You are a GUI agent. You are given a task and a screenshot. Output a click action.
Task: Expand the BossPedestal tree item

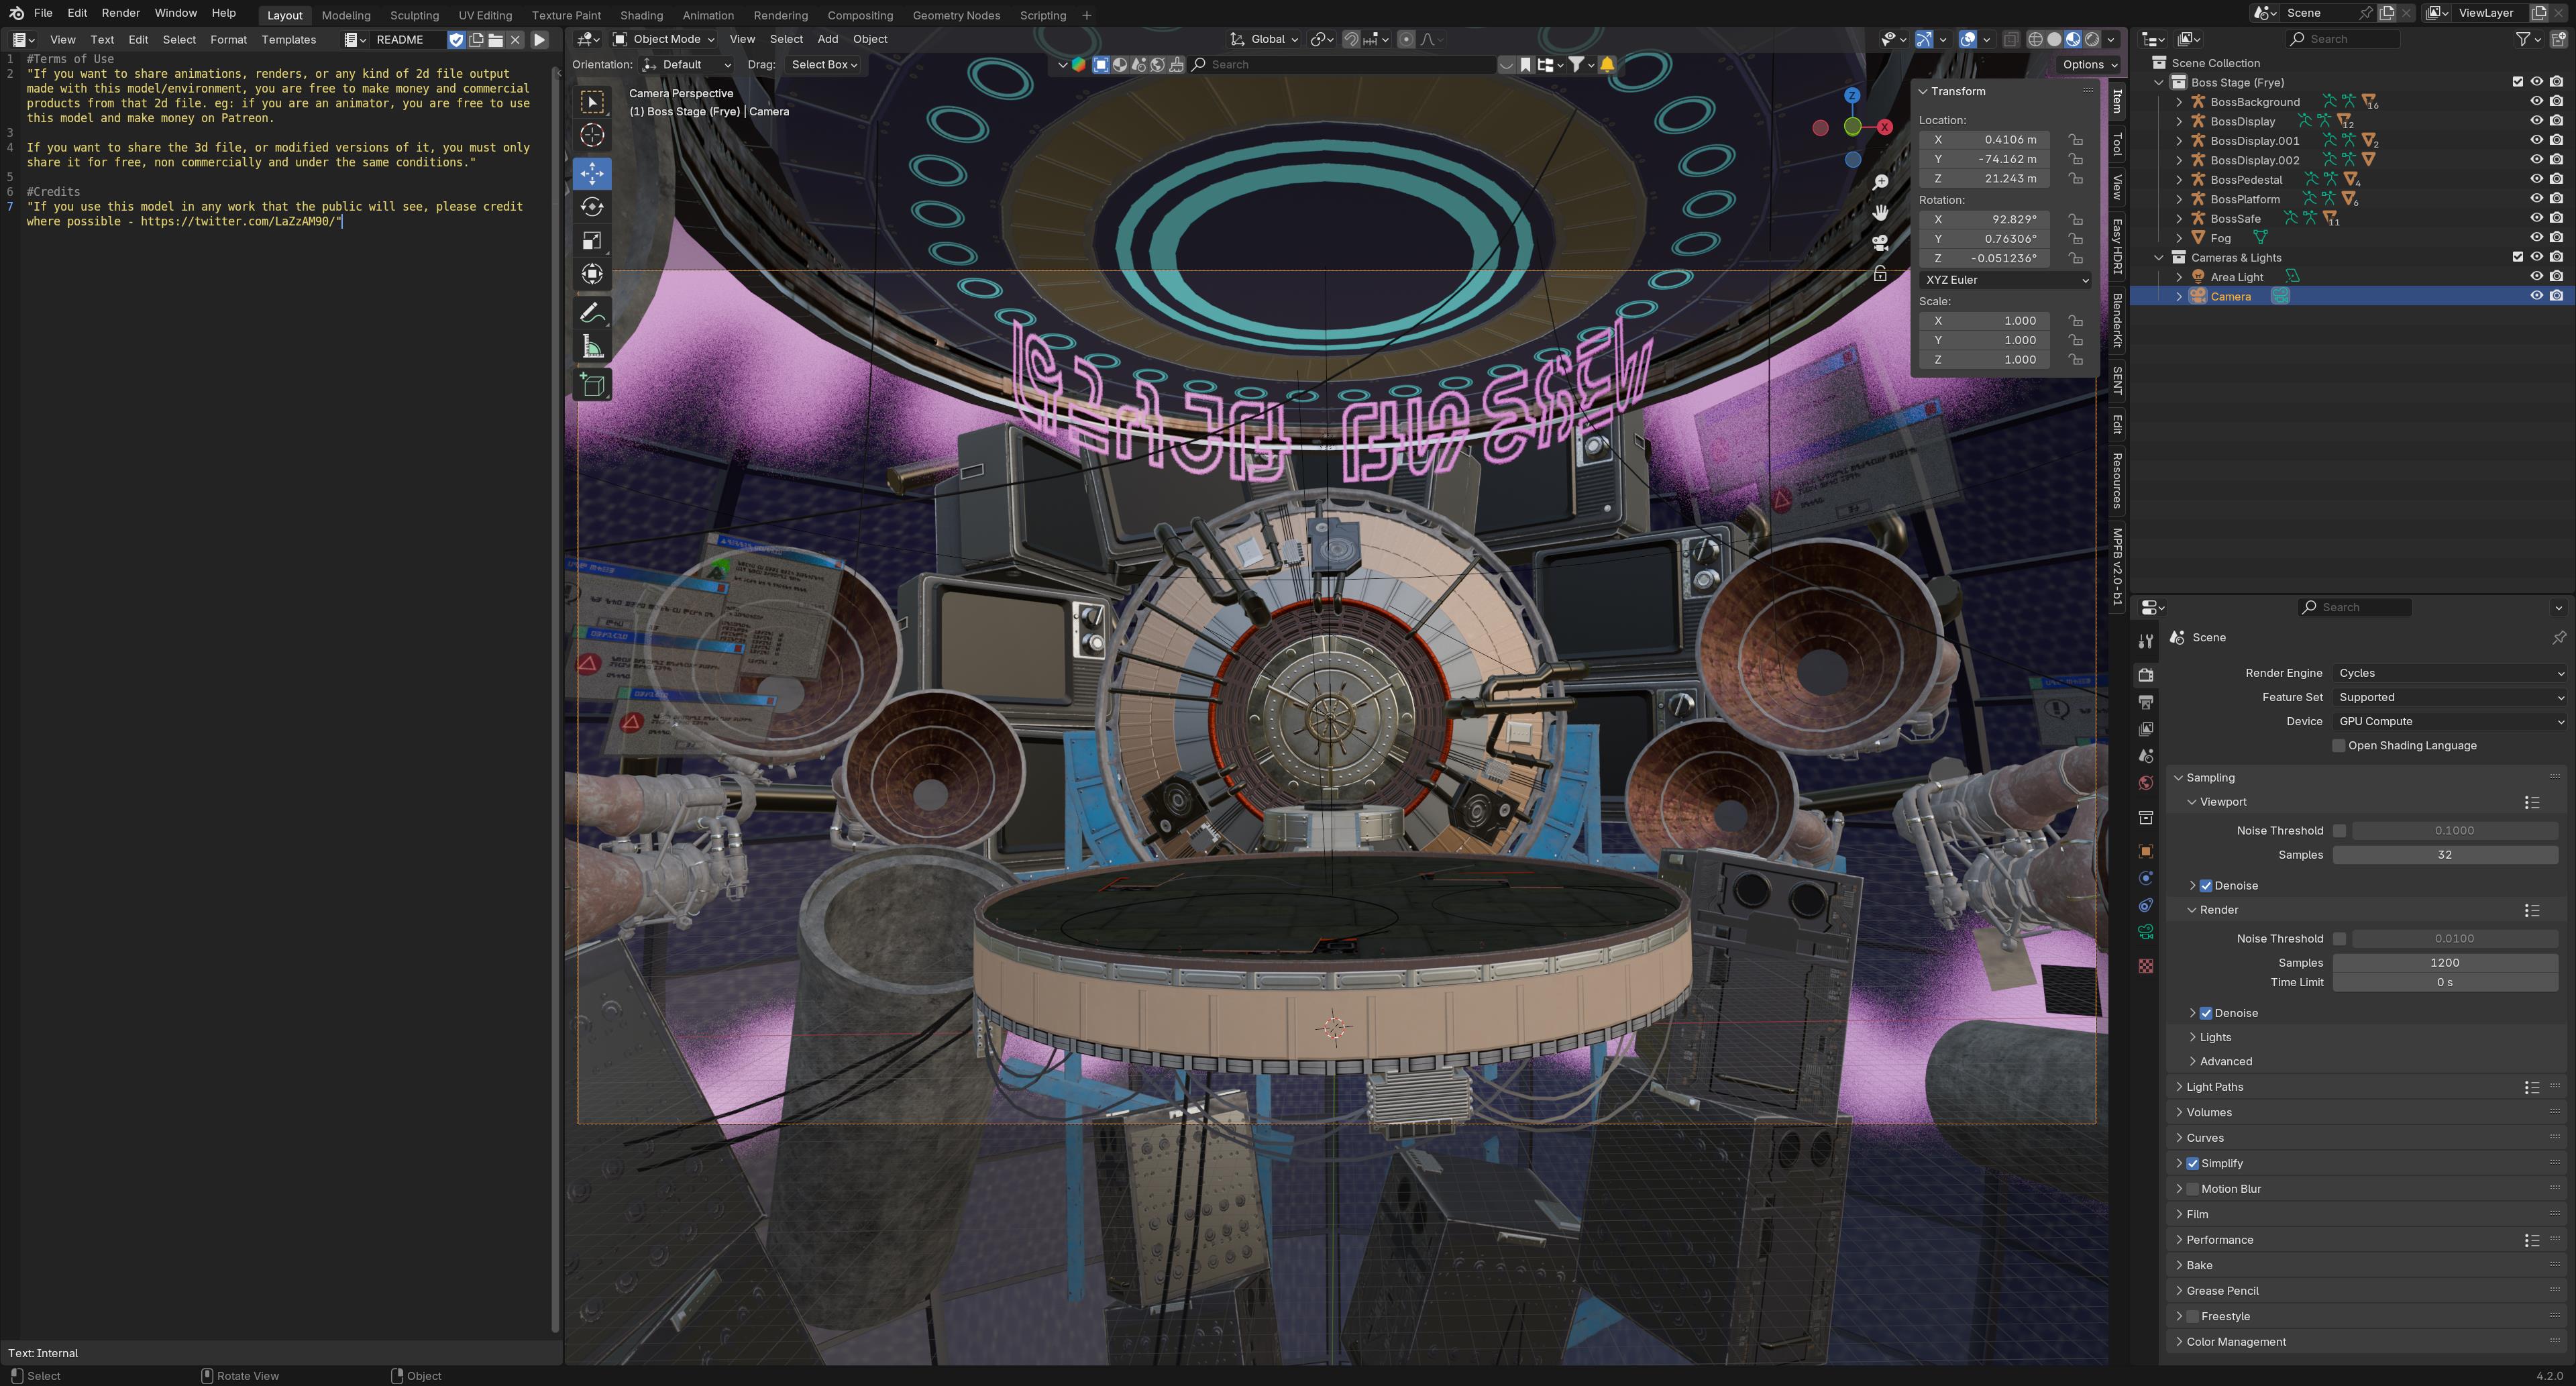[2179, 180]
